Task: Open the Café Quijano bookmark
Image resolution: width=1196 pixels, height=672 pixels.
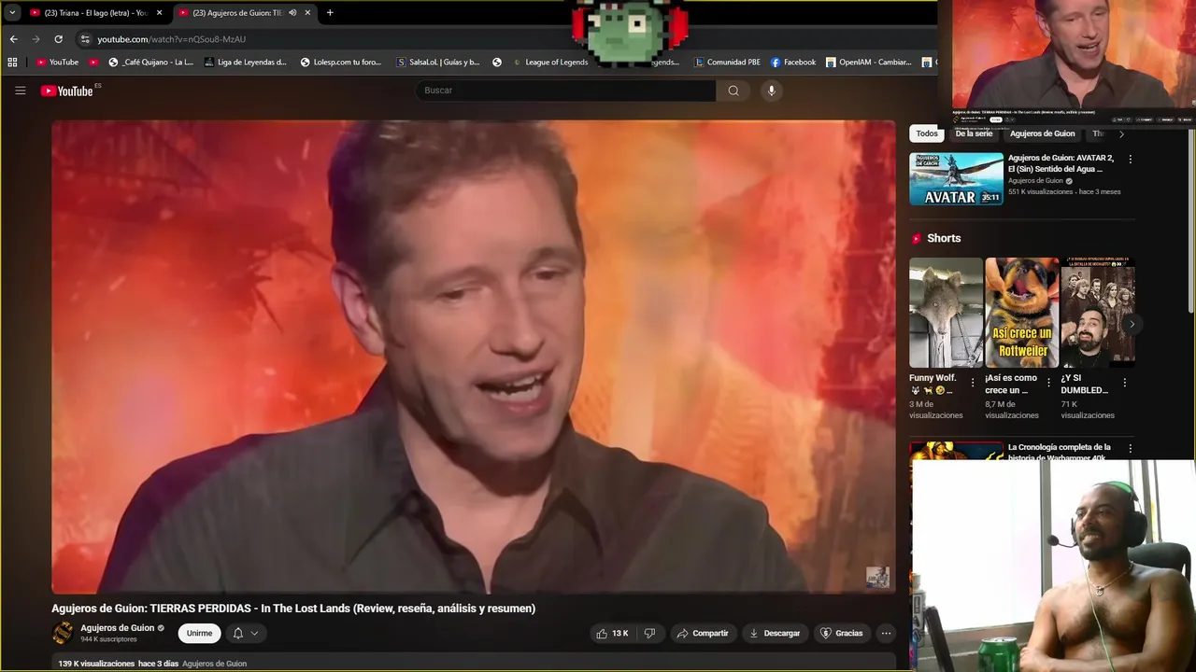Action: coord(150,63)
